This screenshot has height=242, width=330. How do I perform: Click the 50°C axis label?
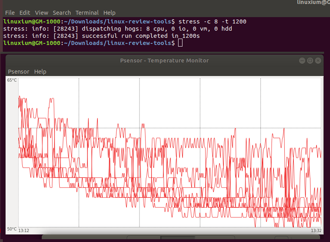[x=12, y=229]
